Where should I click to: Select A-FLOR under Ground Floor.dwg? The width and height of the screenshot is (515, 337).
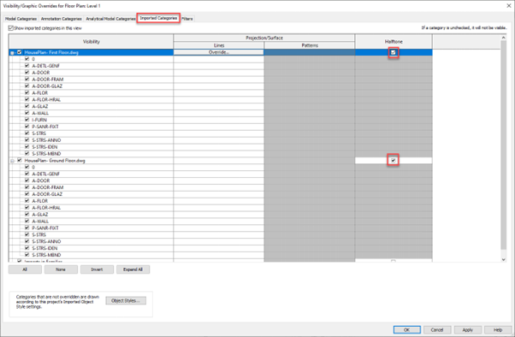(x=39, y=201)
